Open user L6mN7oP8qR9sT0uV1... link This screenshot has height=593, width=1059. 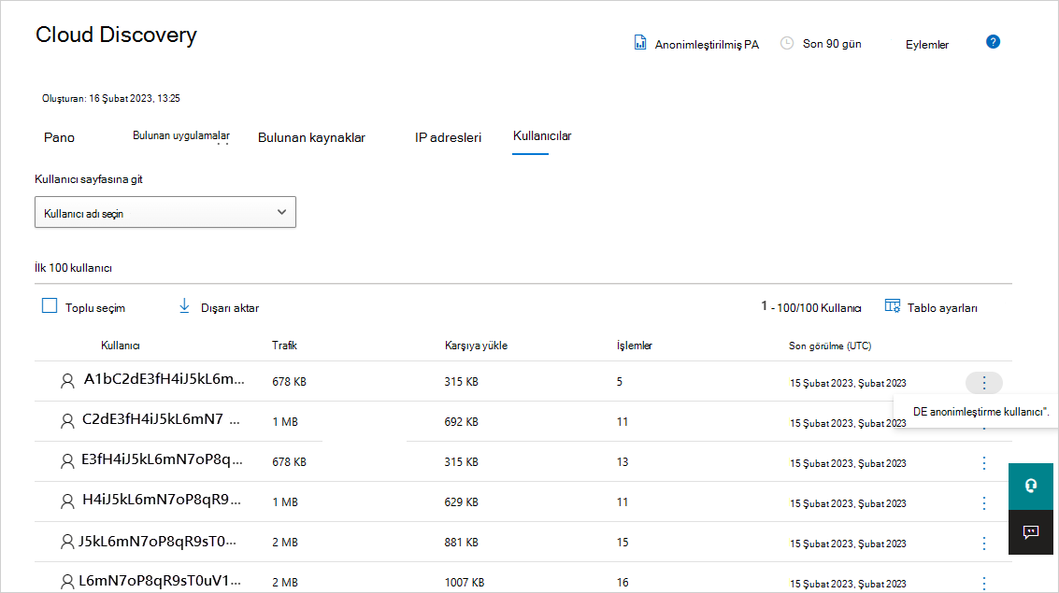point(160,580)
